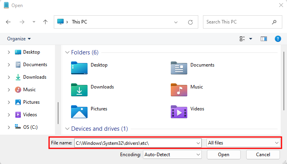
Task: Refresh the This PC location
Action: (190, 22)
